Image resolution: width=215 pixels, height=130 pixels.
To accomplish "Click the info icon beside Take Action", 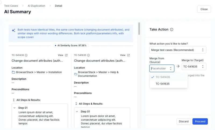I will pyautogui.click(x=171, y=29).
